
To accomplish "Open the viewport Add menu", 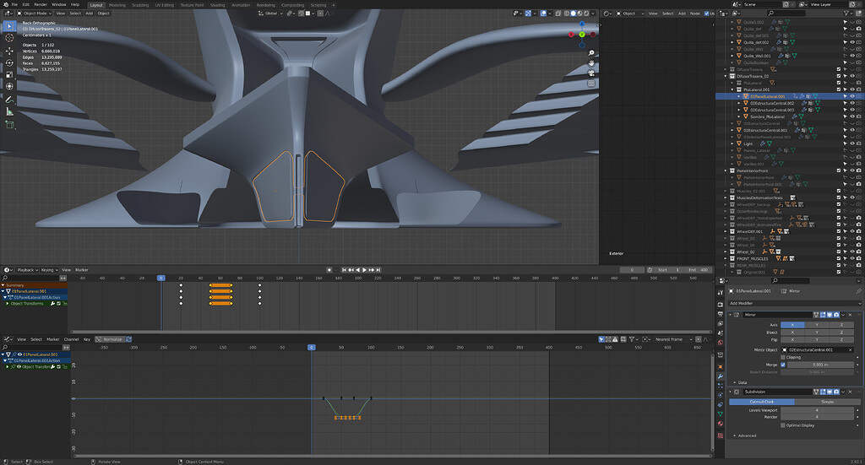I will [89, 14].
